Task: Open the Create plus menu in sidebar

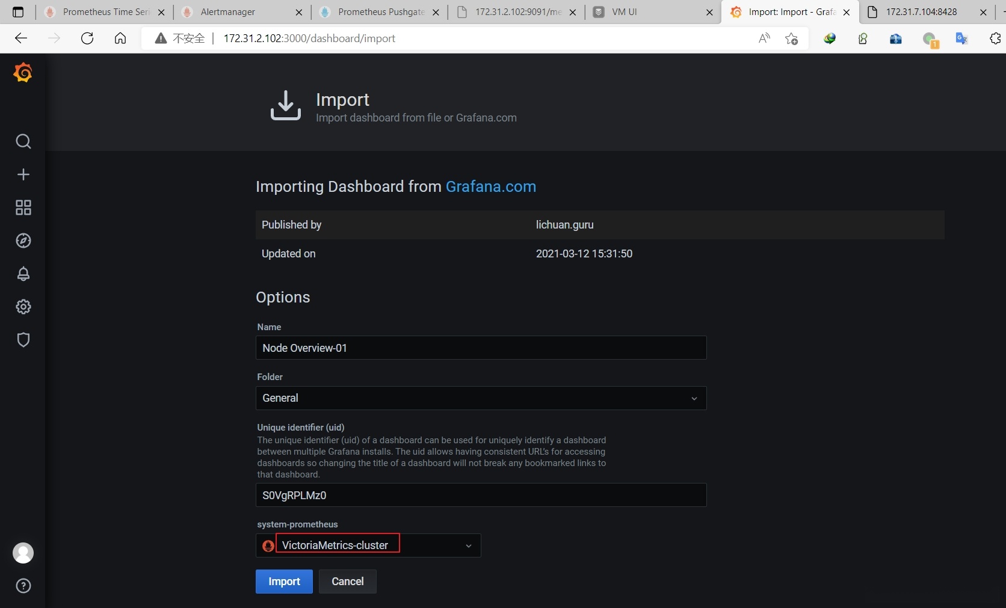Action: pos(23,174)
